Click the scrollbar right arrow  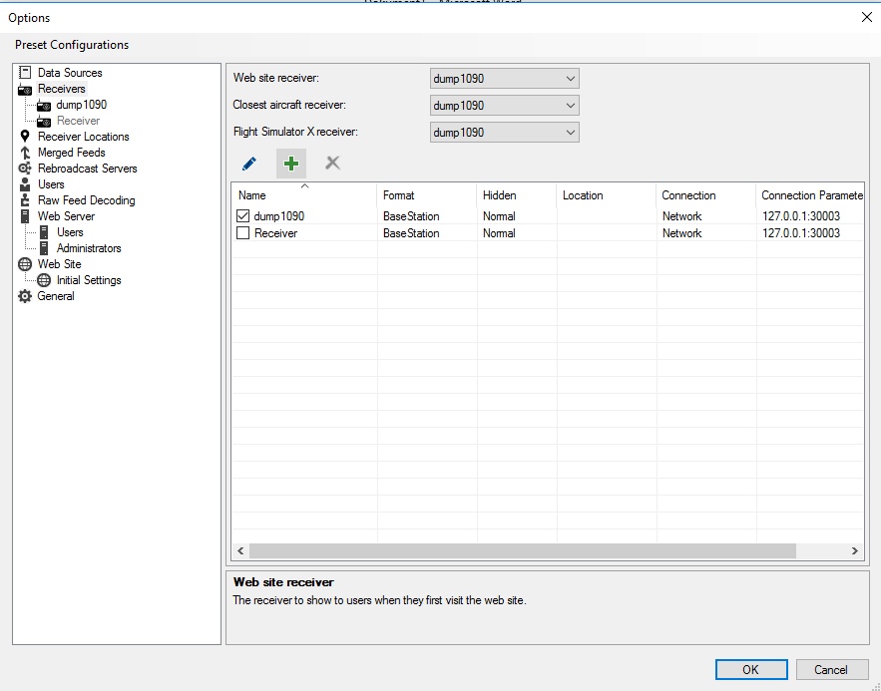[x=855, y=550]
